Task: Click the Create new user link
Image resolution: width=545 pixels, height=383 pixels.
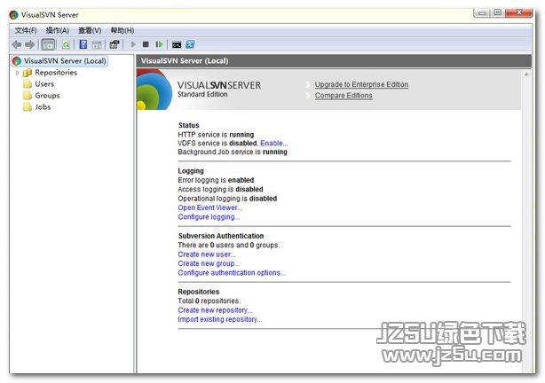Action: (x=207, y=254)
